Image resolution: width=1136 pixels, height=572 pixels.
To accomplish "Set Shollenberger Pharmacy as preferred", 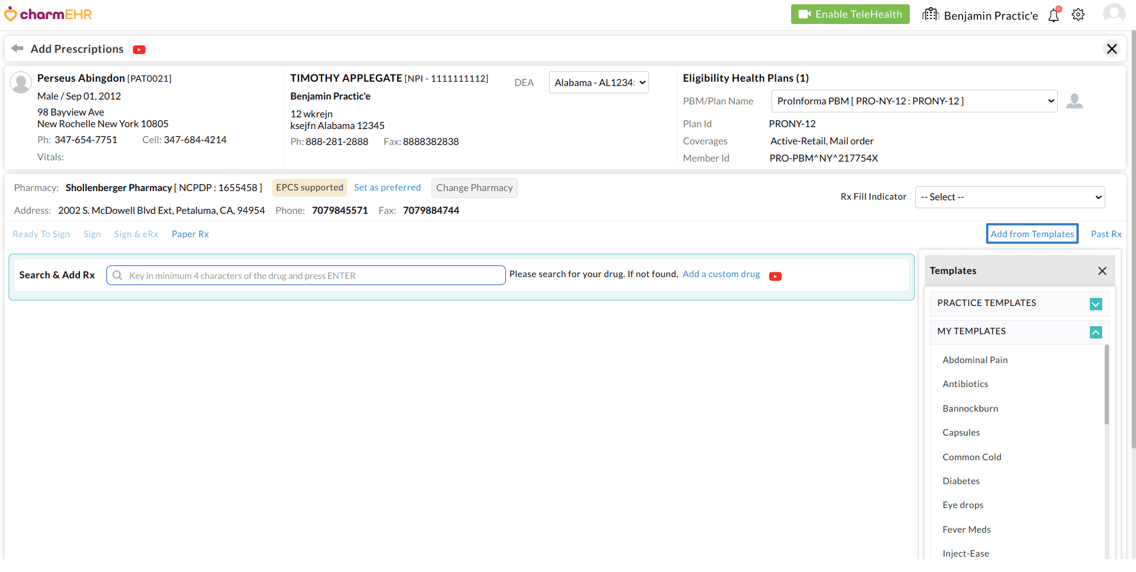I will click(387, 187).
